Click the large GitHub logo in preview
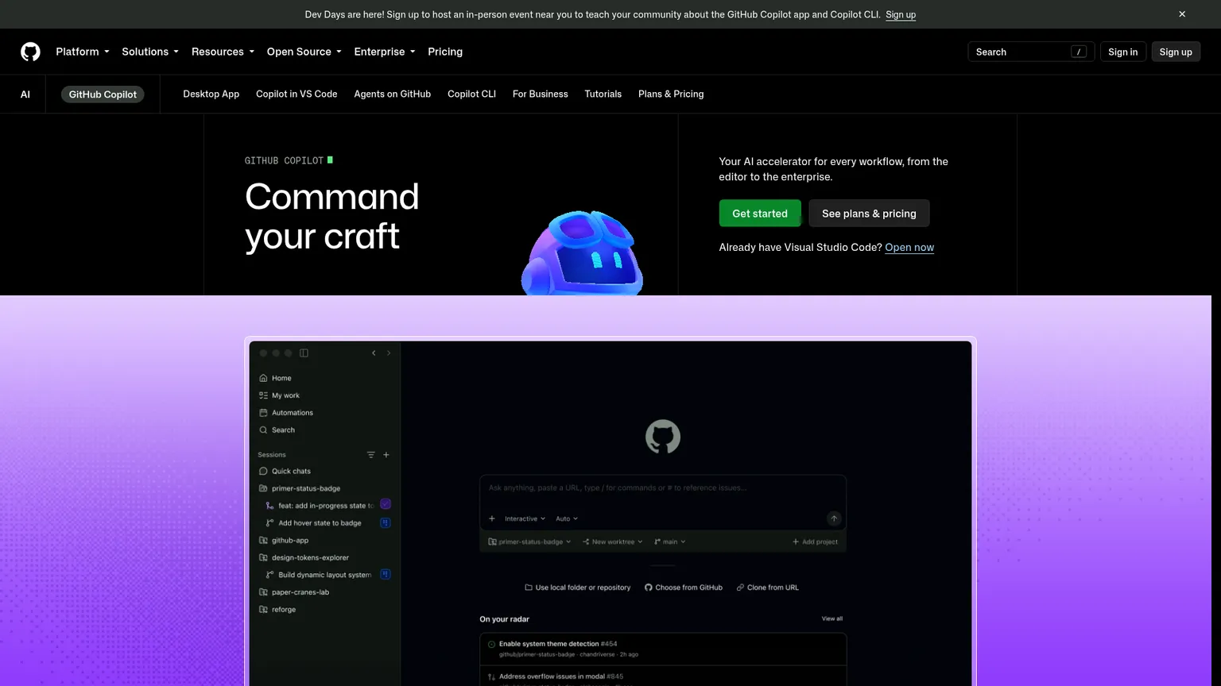This screenshot has width=1221, height=686. coord(663,437)
